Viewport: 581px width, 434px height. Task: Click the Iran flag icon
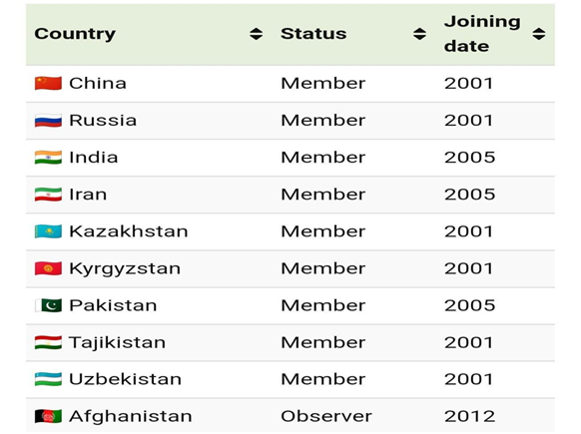pyautogui.click(x=48, y=195)
